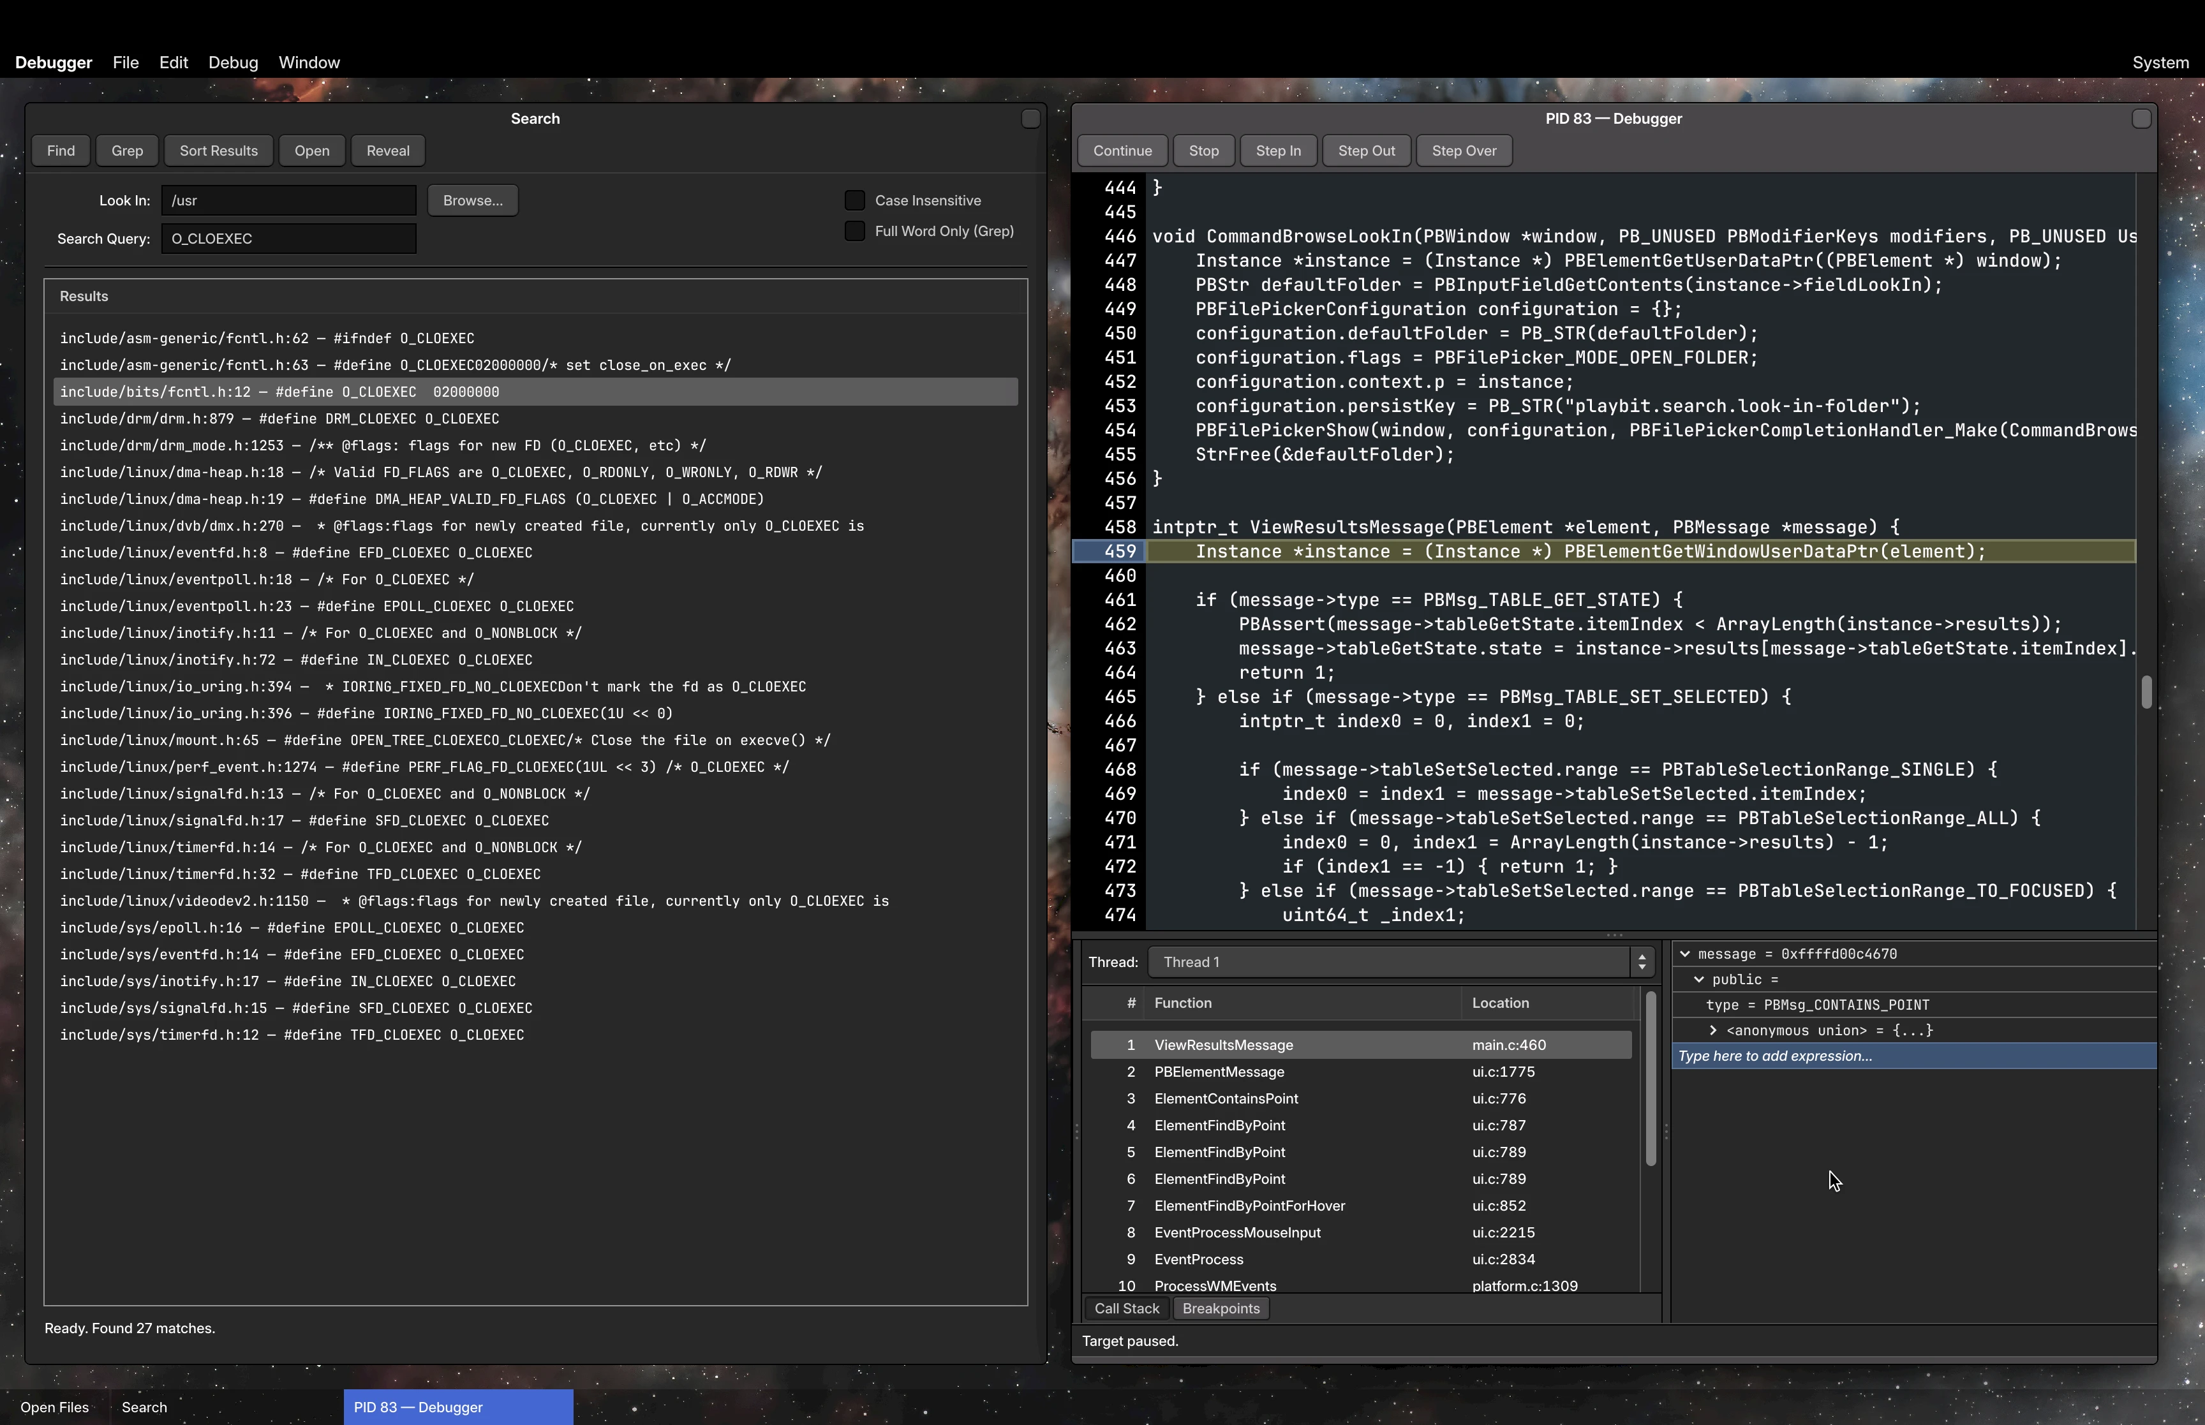The width and height of the screenshot is (2205, 1425).
Task: Click the Sort Results button
Action: pos(218,151)
